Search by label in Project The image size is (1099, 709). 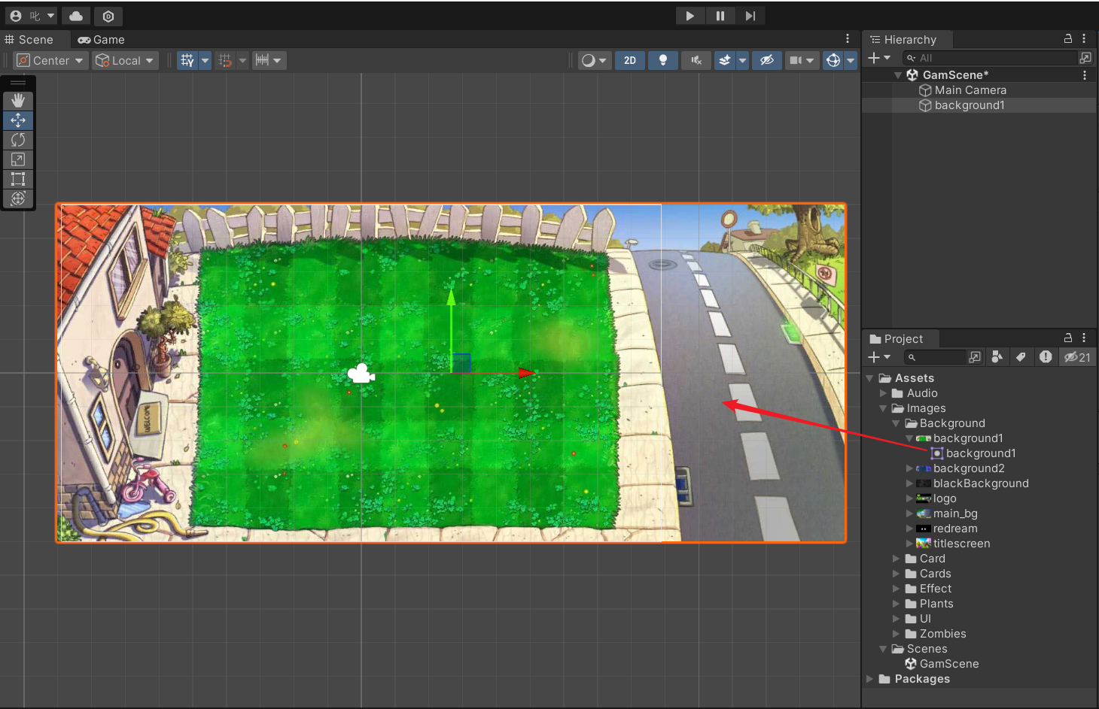[x=1021, y=357]
